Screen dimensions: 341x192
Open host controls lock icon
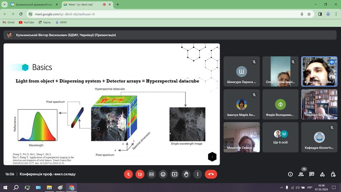tap(333, 174)
